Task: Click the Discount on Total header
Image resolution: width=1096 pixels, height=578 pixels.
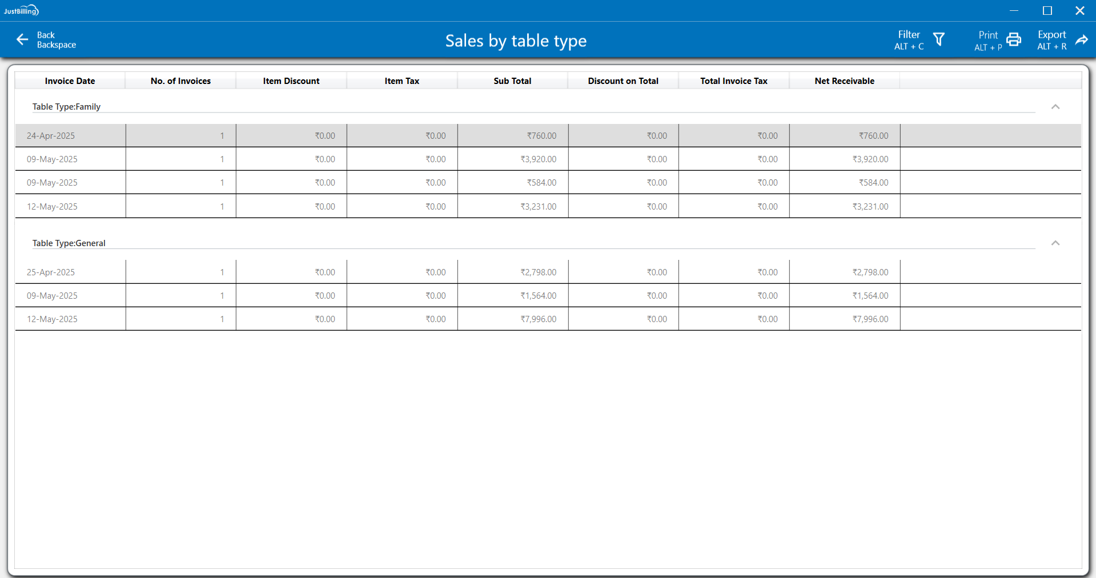Action: pos(623,81)
